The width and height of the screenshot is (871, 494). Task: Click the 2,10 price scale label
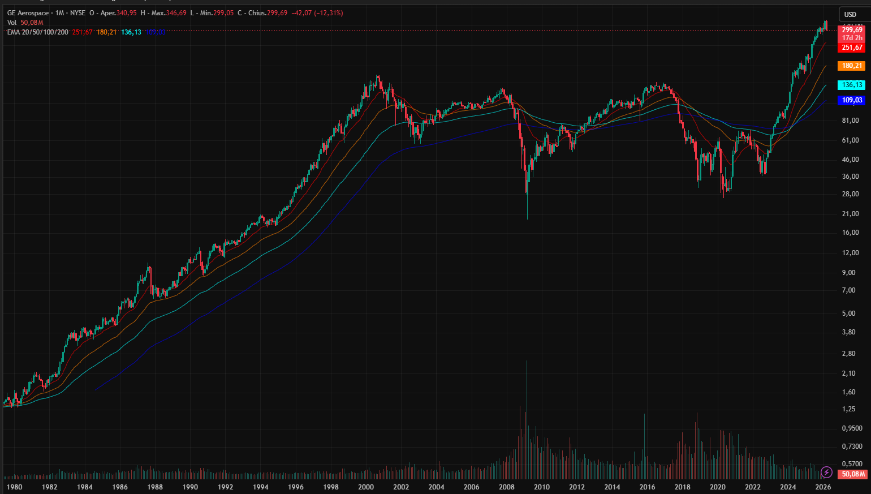849,373
